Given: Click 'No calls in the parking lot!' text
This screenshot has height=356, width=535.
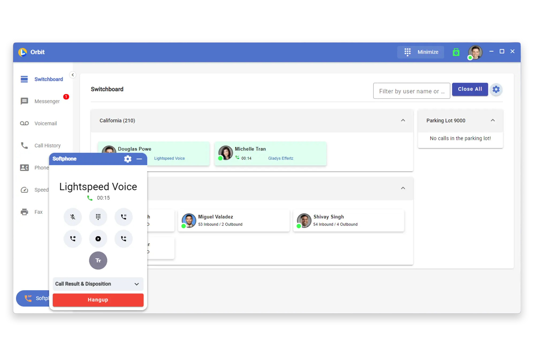Looking at the screenshot, I should [460, 138].
